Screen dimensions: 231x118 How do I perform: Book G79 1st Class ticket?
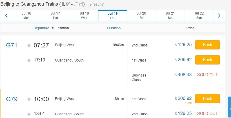[x=207, y=99]
